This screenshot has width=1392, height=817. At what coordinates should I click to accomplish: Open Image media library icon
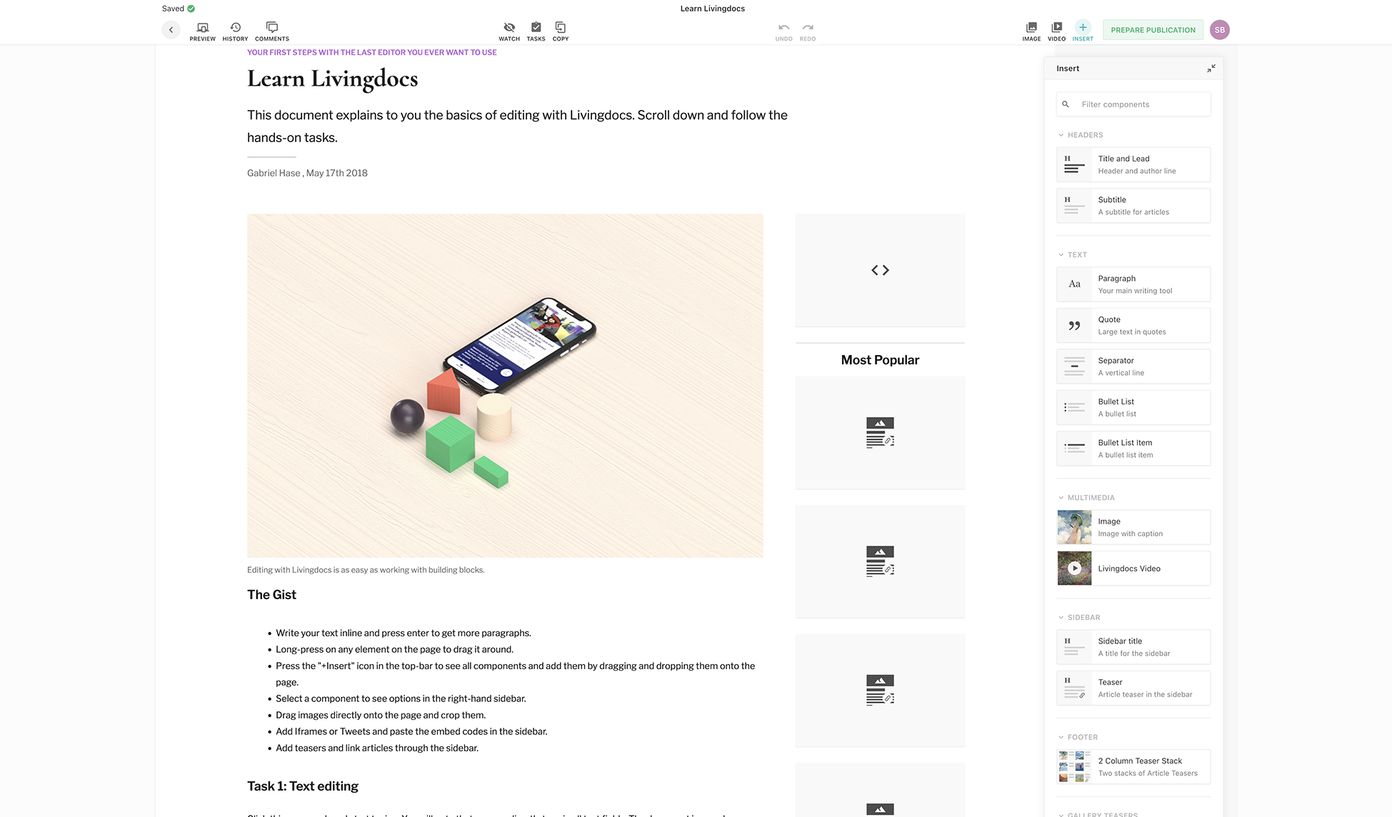pos(1031,30)
